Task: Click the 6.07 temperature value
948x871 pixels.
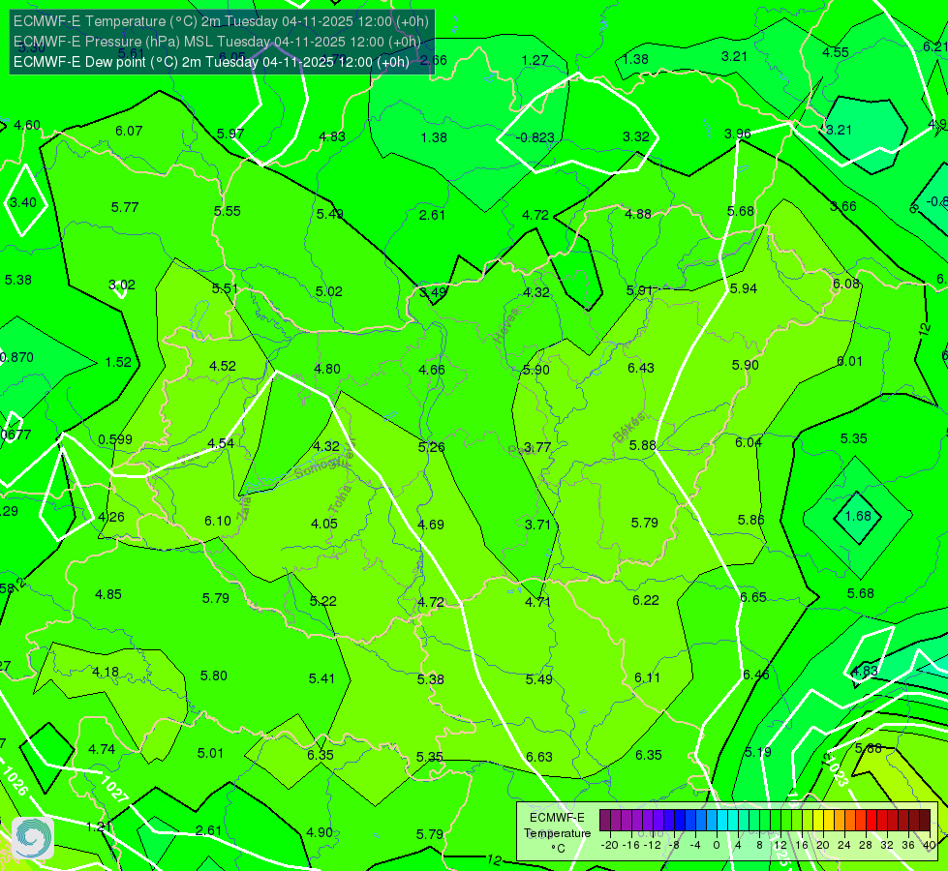Action: pyautogui.click(x=129, y=131)
